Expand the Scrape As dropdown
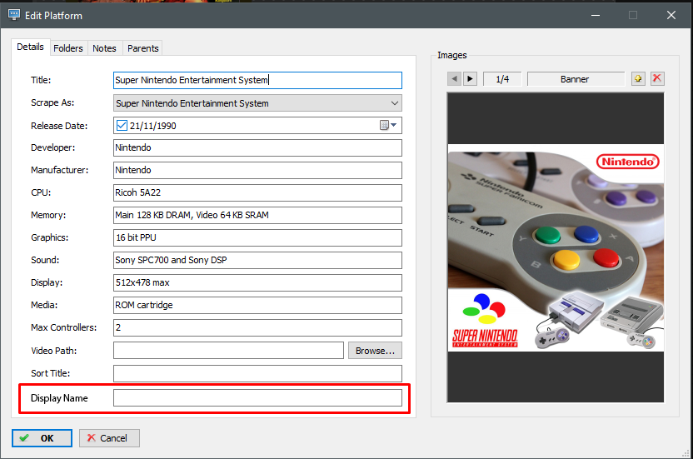693x459 pixels. tap(394, 103)
